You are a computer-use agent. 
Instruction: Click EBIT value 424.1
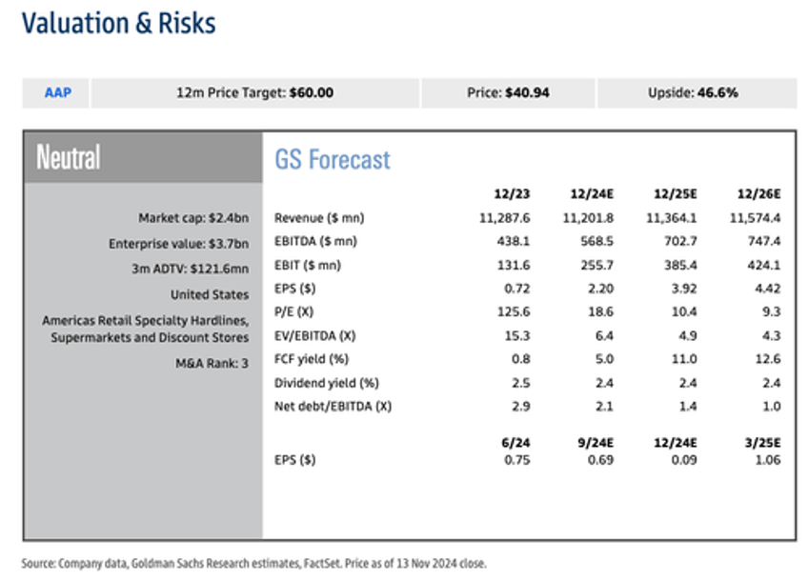click(x=763, y=266)
